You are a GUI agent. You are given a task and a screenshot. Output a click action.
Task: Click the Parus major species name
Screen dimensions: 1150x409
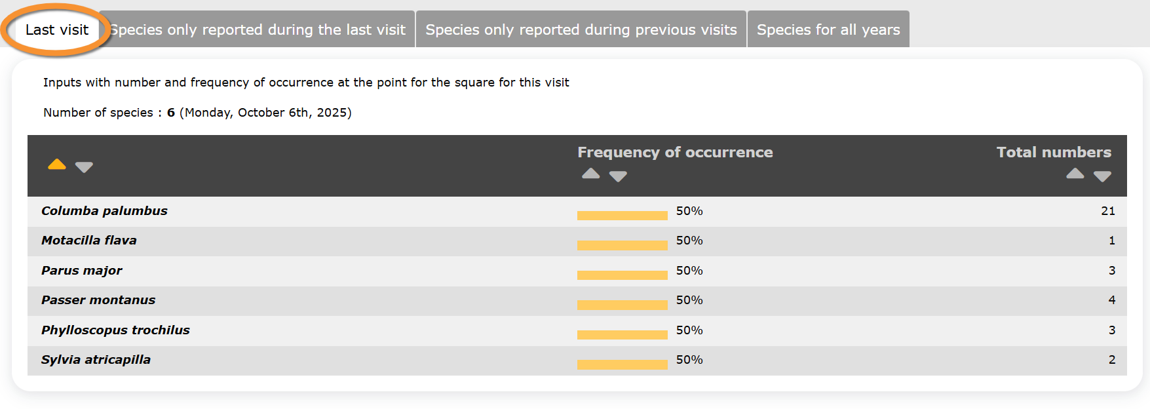(x=82, y=271)
